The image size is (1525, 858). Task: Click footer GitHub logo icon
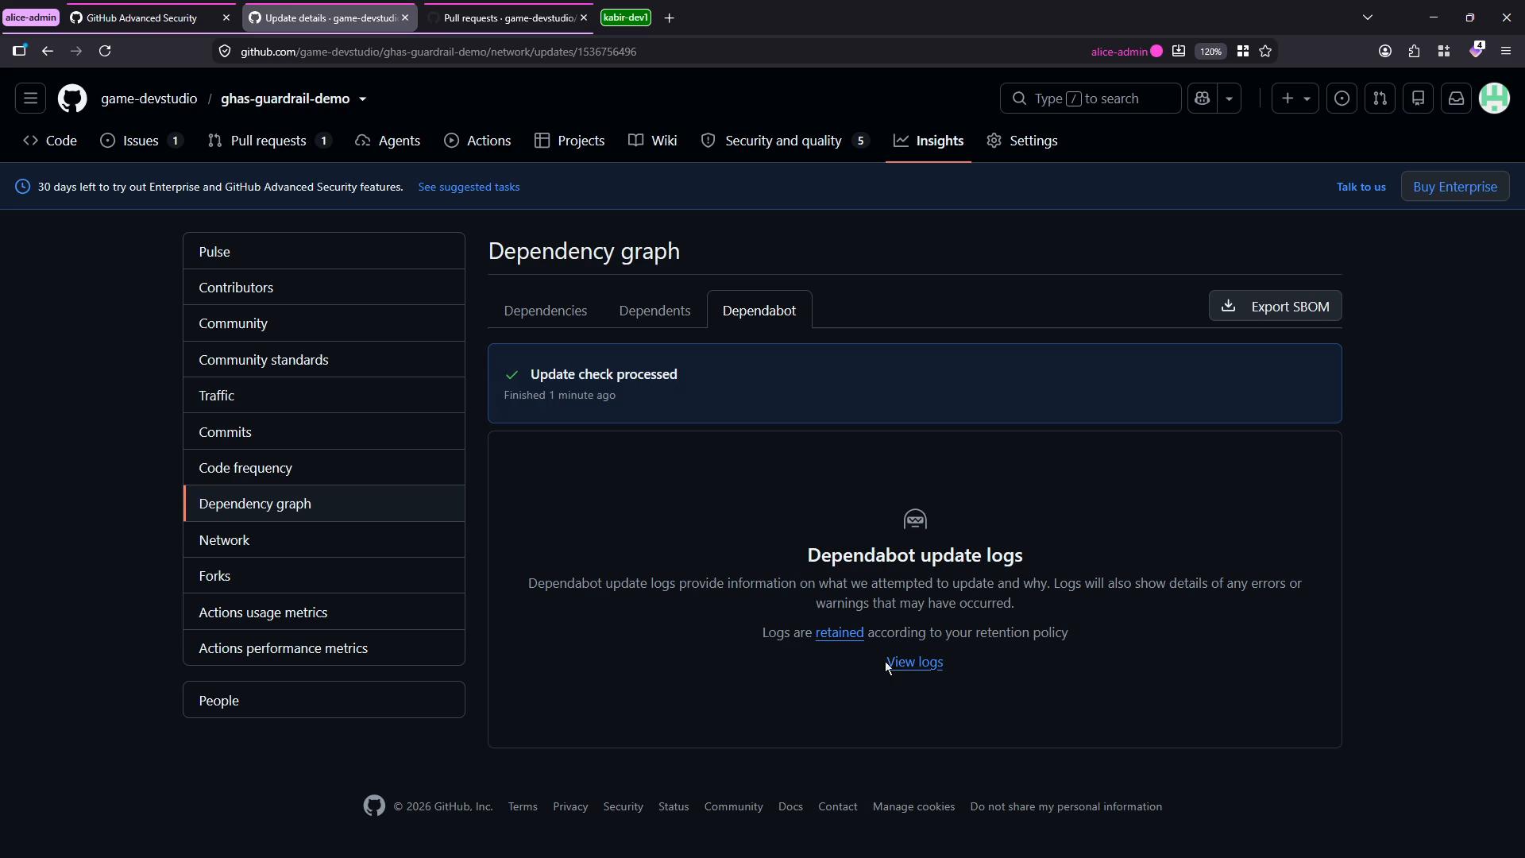coord(374,806)
